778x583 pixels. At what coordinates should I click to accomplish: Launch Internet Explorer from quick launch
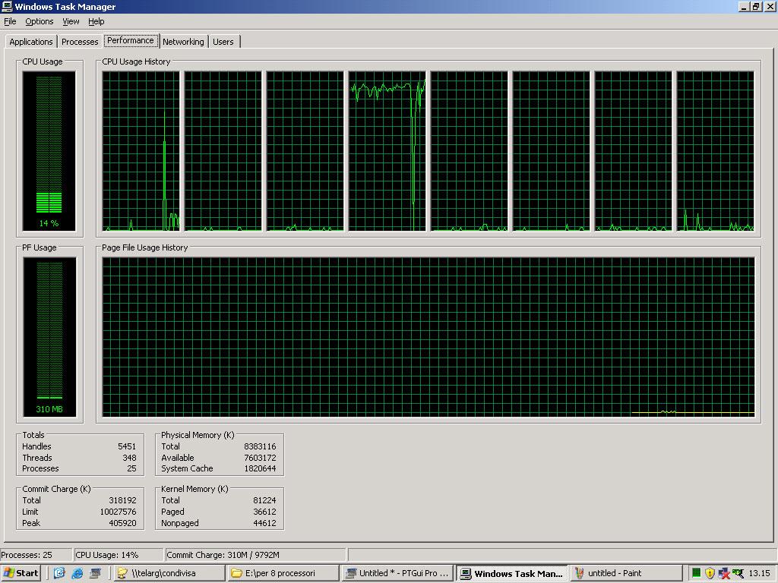[x=77, y=573]
